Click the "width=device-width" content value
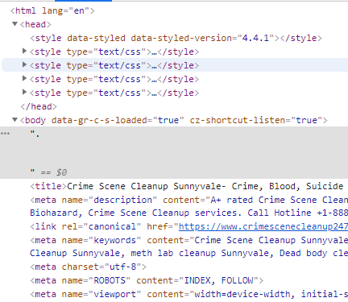 [242, 294]
